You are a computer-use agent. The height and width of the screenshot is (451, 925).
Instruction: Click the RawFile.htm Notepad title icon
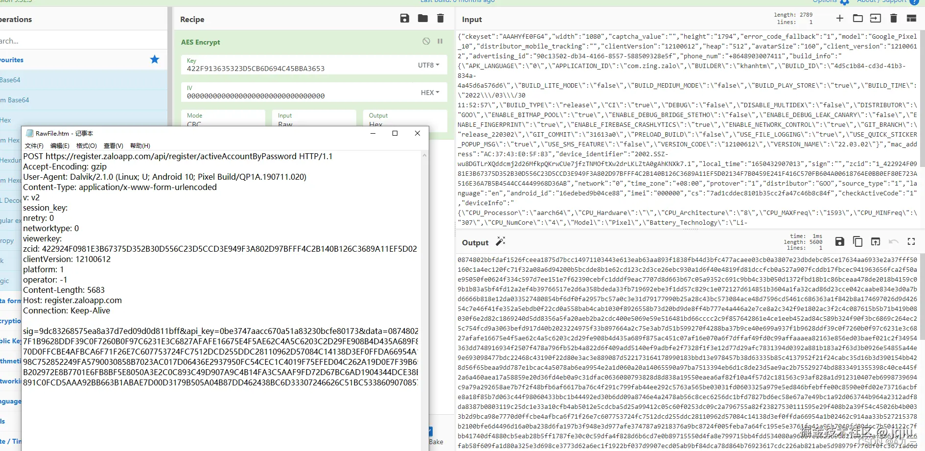click(x=29, y=133)
